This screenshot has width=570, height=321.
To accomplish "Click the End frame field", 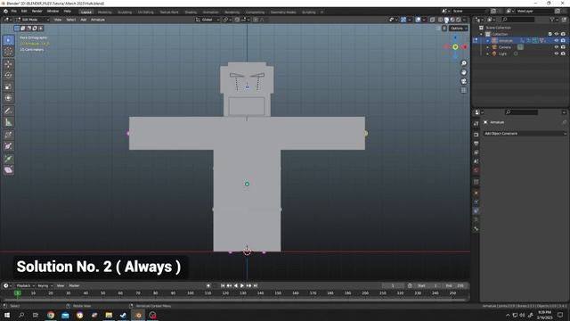I will tap(455, 285).
